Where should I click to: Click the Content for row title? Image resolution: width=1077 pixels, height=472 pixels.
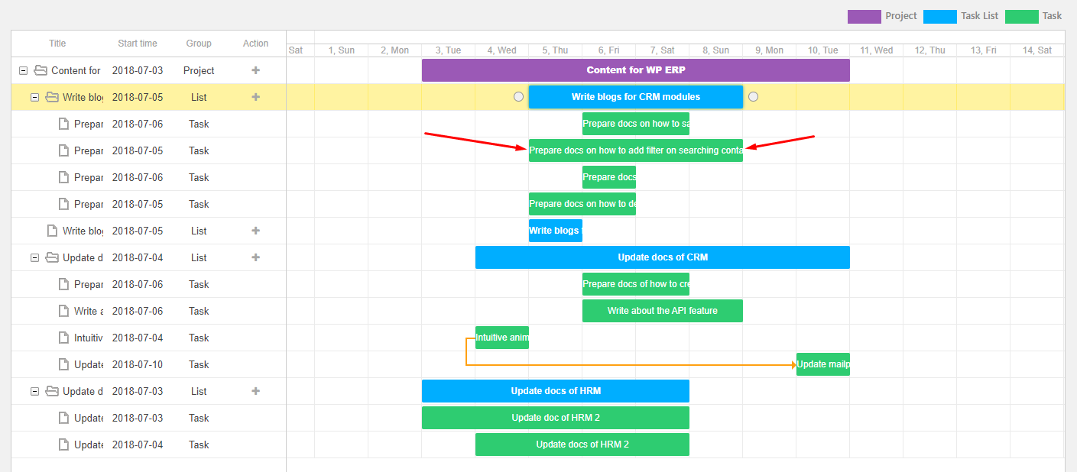pos(76,70)
